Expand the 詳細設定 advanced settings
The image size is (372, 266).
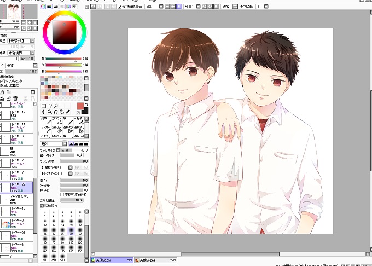pyautogui.click(x=42, y=206)
